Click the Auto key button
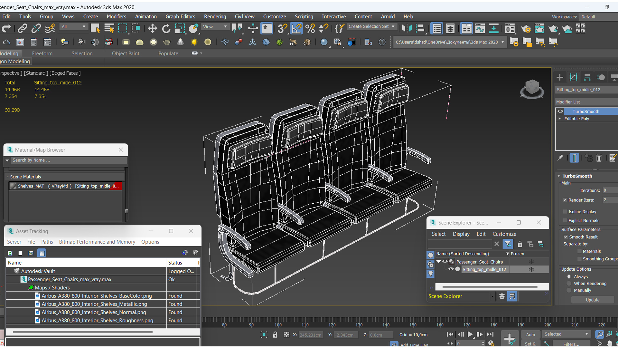 coord(530,335)
